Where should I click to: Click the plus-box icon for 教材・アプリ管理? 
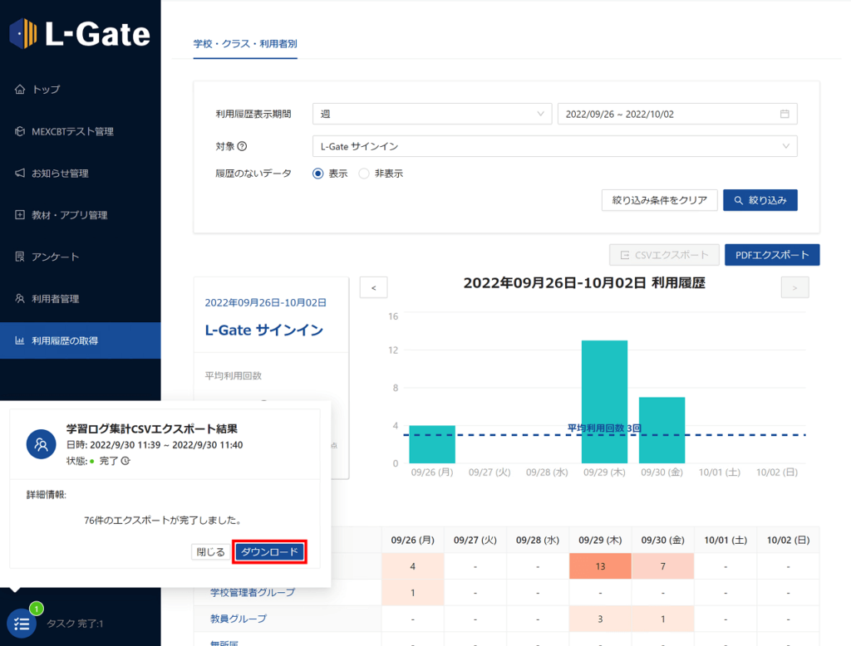tap(20, 215)
